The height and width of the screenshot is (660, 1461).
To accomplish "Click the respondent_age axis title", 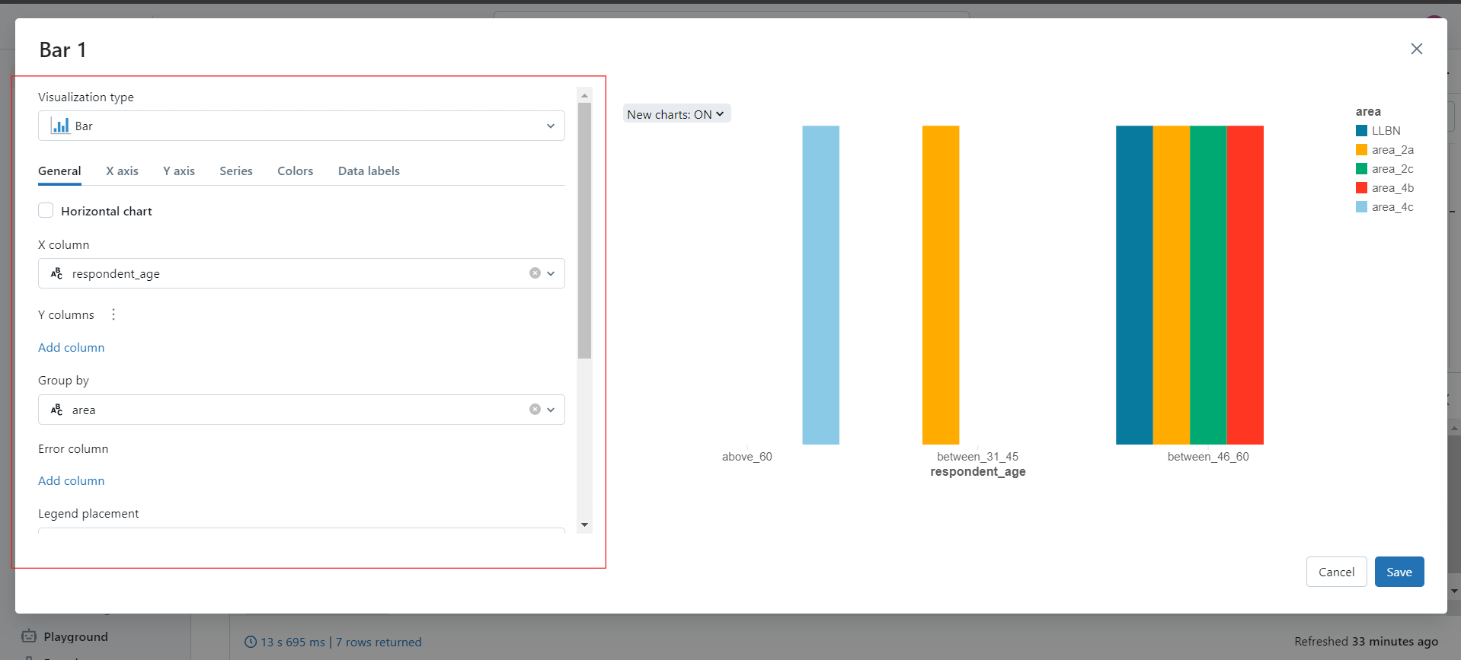I will click(978, 472).
